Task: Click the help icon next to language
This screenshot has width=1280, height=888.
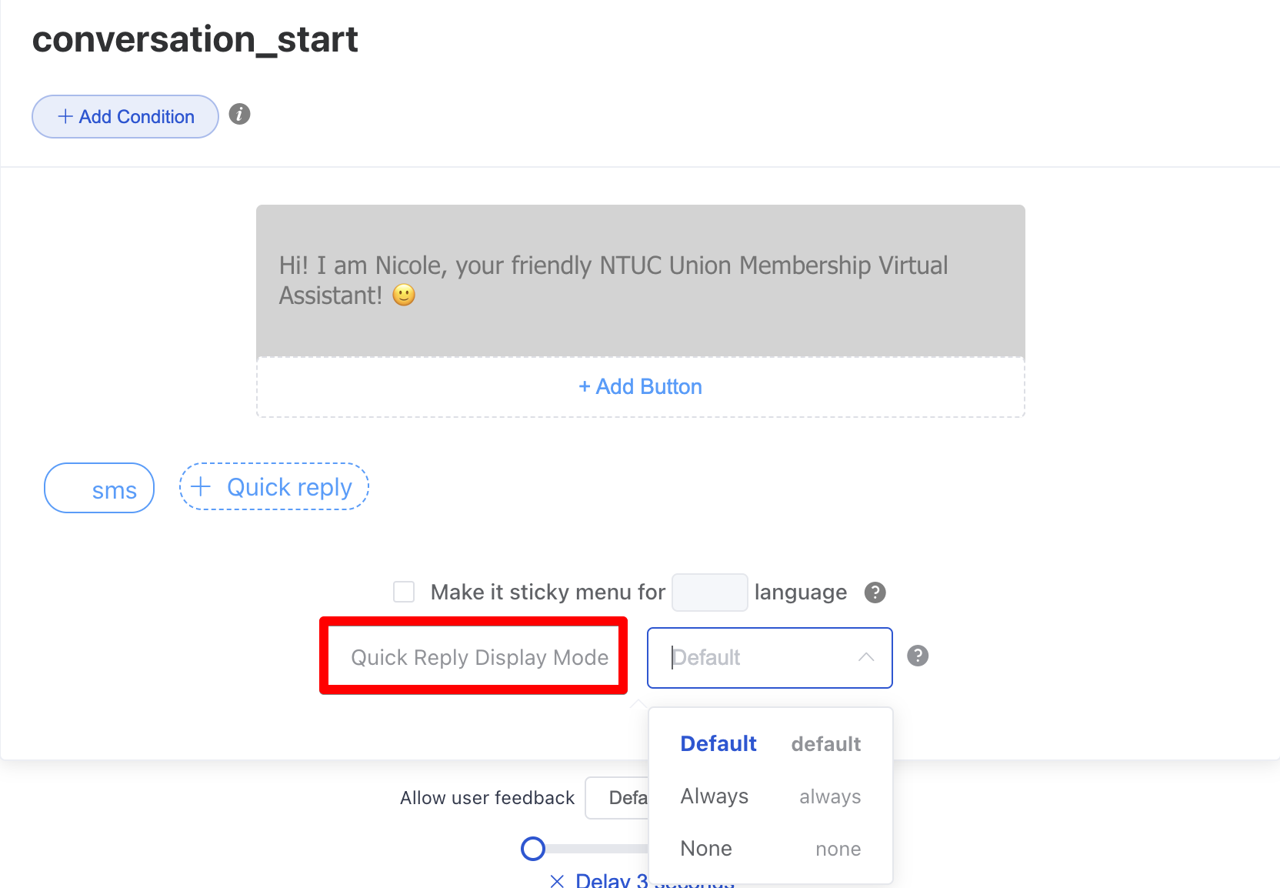Action: coord(875,593)
